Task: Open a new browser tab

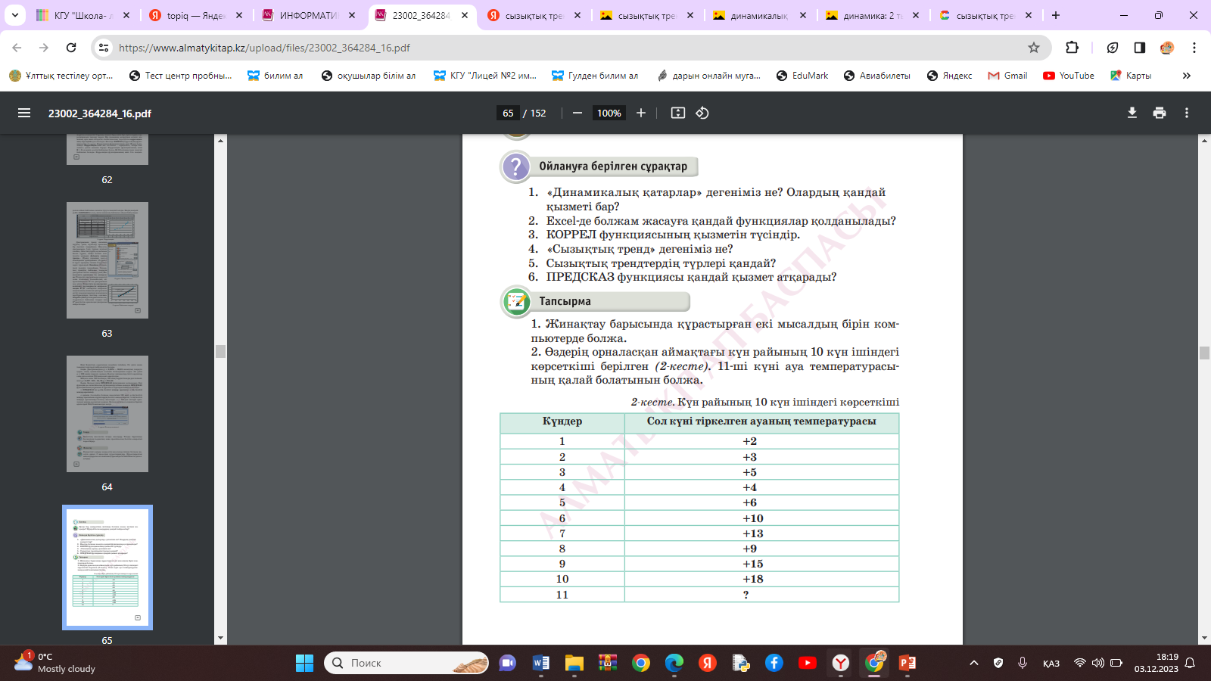Action: point(1056,15)
